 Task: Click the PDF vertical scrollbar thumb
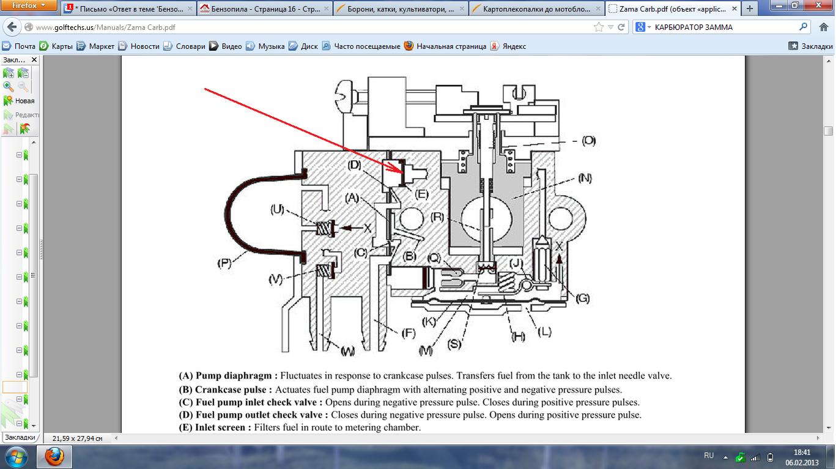coord(828,130)
